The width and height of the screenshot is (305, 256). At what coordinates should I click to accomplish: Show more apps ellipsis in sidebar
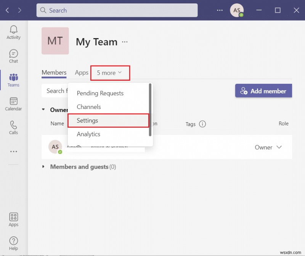coord(14,151)
